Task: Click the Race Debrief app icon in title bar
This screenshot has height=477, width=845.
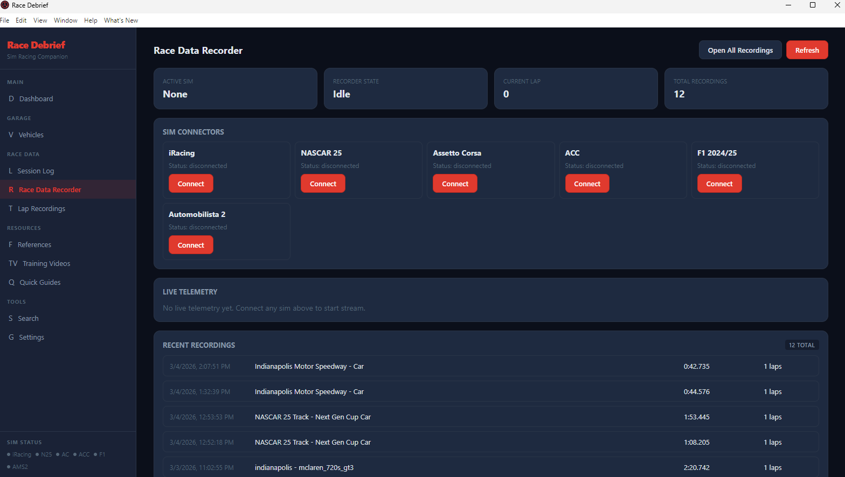Action: coord(5,5)
